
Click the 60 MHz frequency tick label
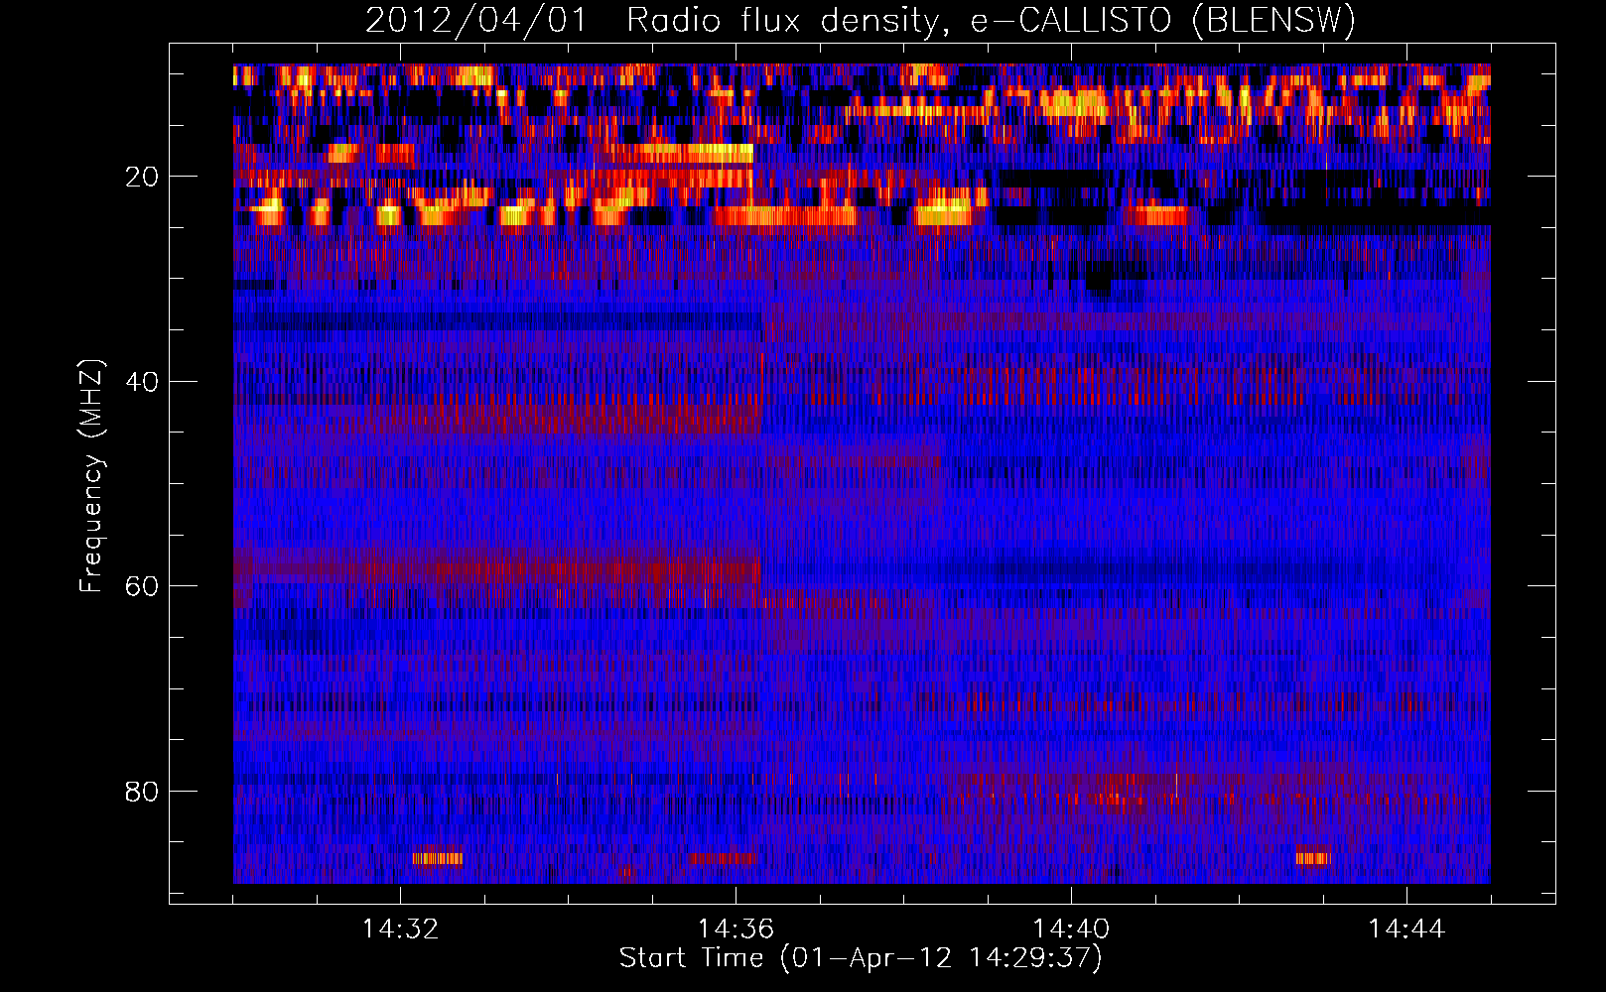click(x=143, y=586)
